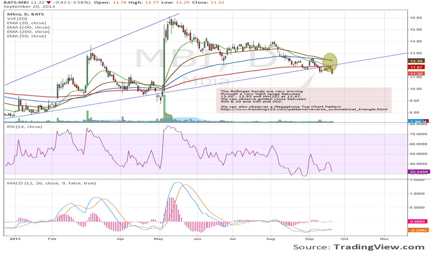Click the 'Mbia, D, BATS' chart title
This screenshot has width=431, height=254.
tap(25, 14)
